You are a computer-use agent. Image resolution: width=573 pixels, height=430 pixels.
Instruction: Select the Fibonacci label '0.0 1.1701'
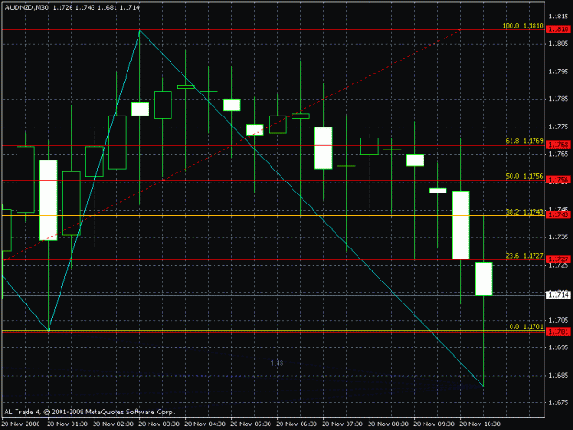[x=526, y=326]
